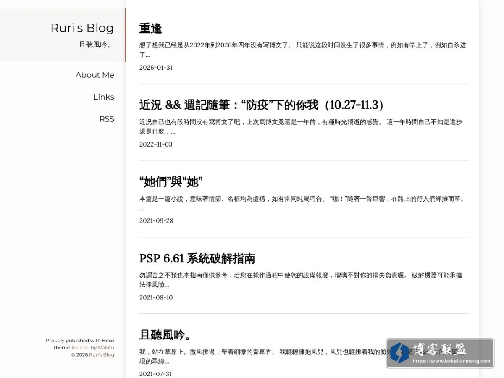Go to About Me page
Viewport: 504px width, 378px height.
point(95,75)
